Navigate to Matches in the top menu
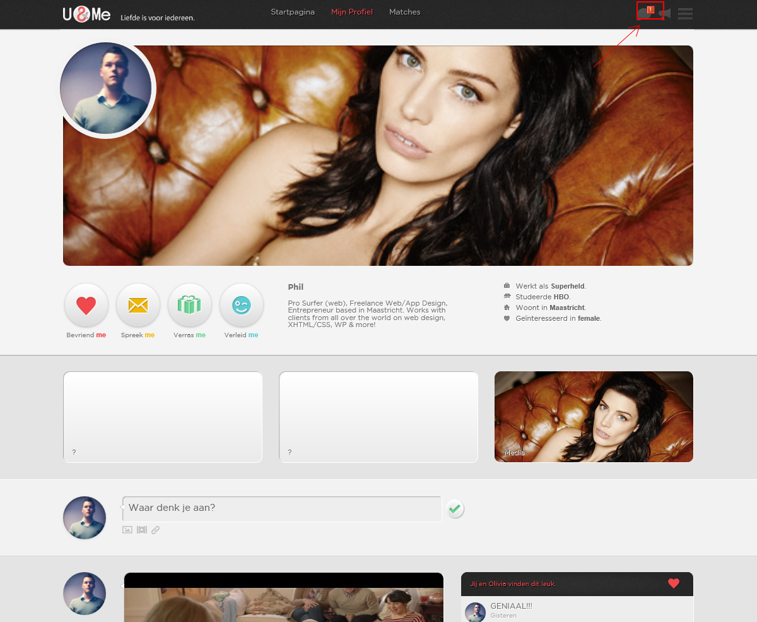The width and height of the screenshot is (757, 622). (x=404, y=12)
